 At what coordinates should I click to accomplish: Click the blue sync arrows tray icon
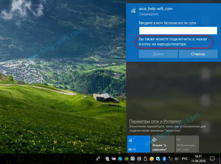tap(120, 159)
